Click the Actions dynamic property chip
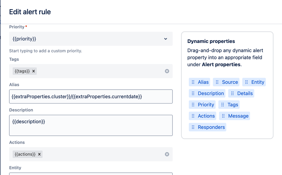This screenshot has width=282, height=175. tap(203, 116)
